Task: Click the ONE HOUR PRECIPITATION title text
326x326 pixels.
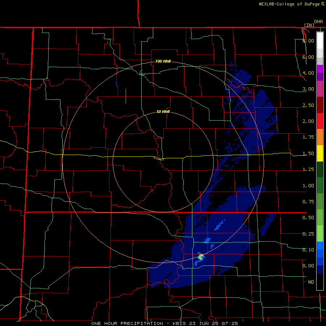Action: point(127,323)
